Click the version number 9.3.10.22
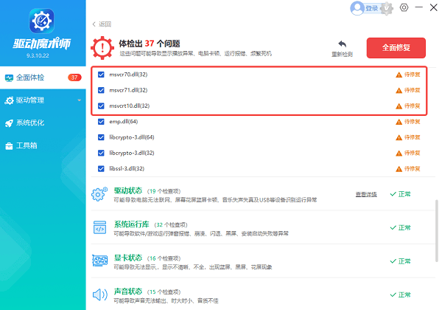Image resolution: width=442 pixels, height=310 pixels. tap(38, 55)
